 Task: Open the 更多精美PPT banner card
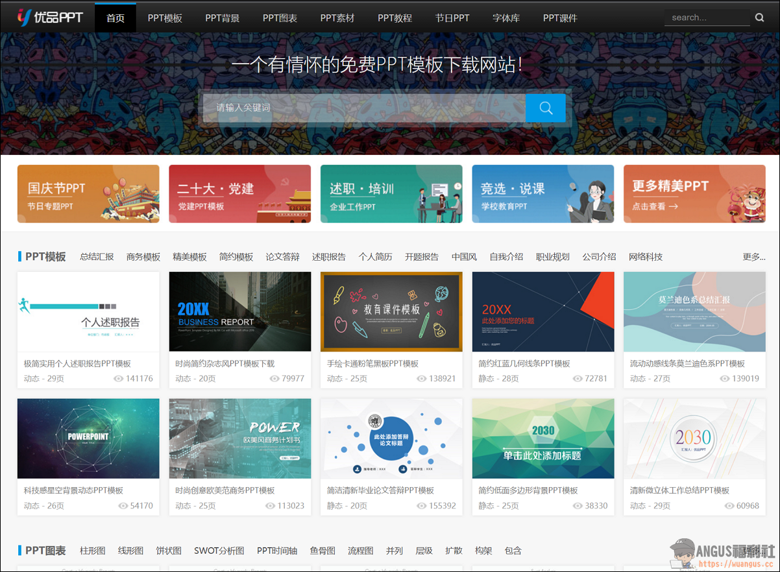pyautogui.click(x=694, y=194)
